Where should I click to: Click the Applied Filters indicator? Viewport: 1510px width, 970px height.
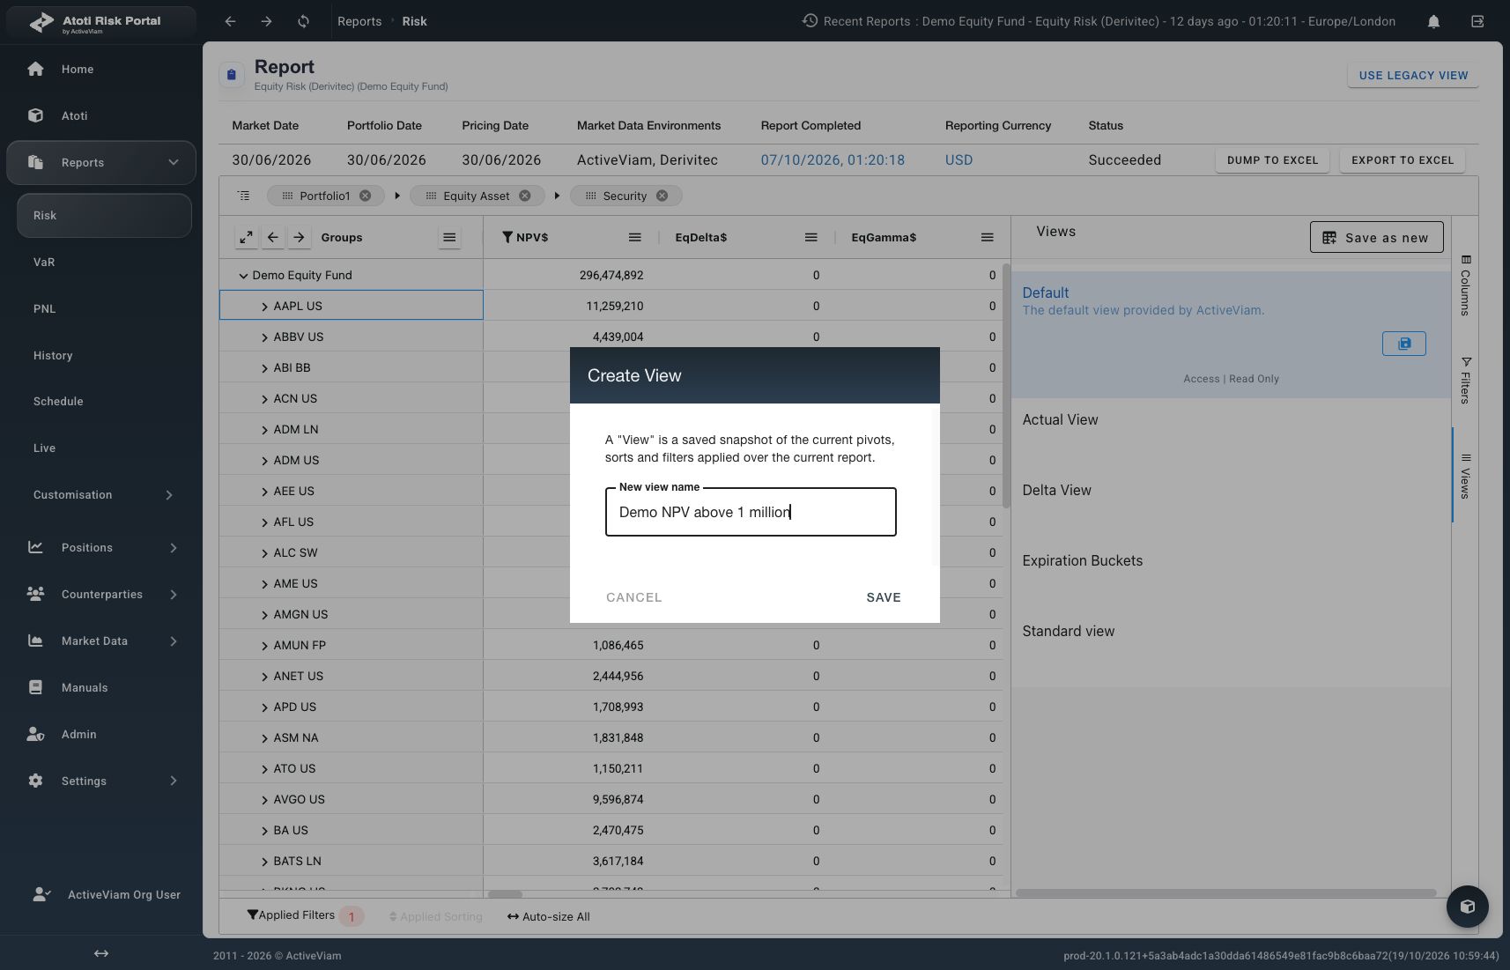(305, 916)
